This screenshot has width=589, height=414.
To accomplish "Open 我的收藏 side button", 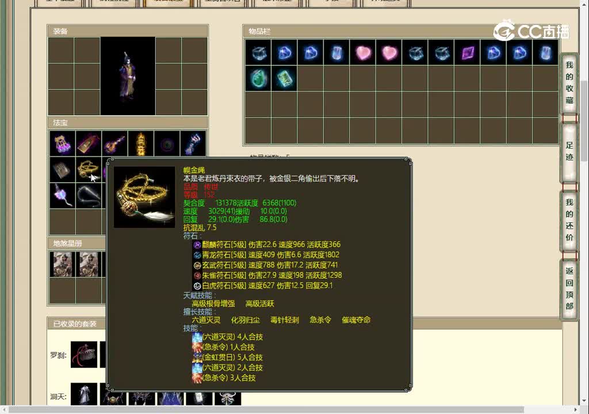I will (569, 83).
